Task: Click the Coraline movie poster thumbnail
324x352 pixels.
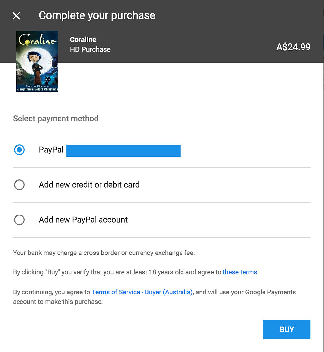Action: [37, 61]
